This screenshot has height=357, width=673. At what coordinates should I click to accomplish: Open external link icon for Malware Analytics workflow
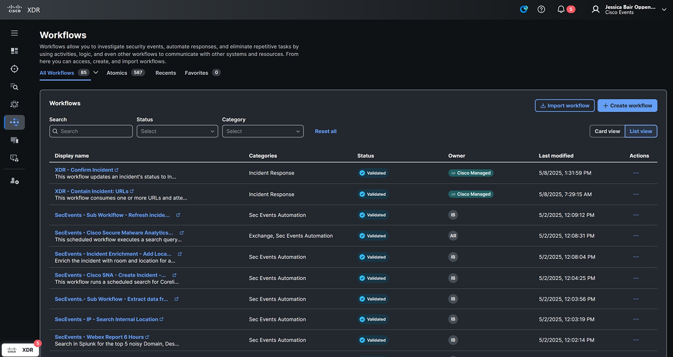tap(181, 233)
